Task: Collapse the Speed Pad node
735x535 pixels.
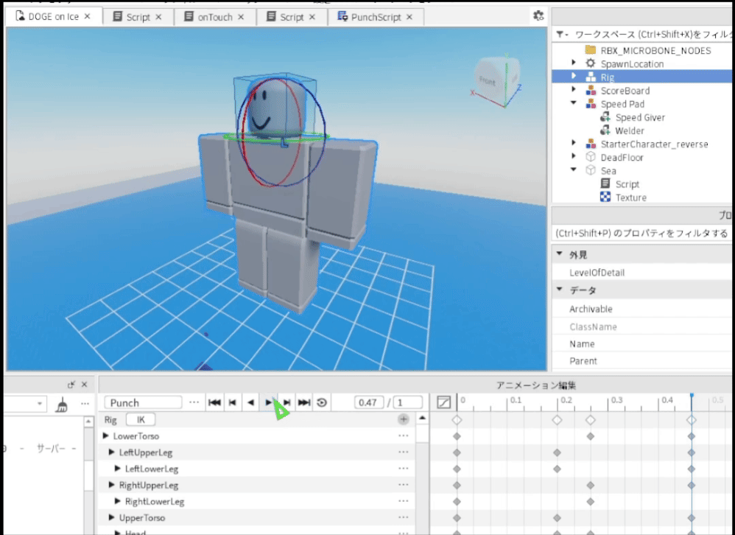Action: 574,102
